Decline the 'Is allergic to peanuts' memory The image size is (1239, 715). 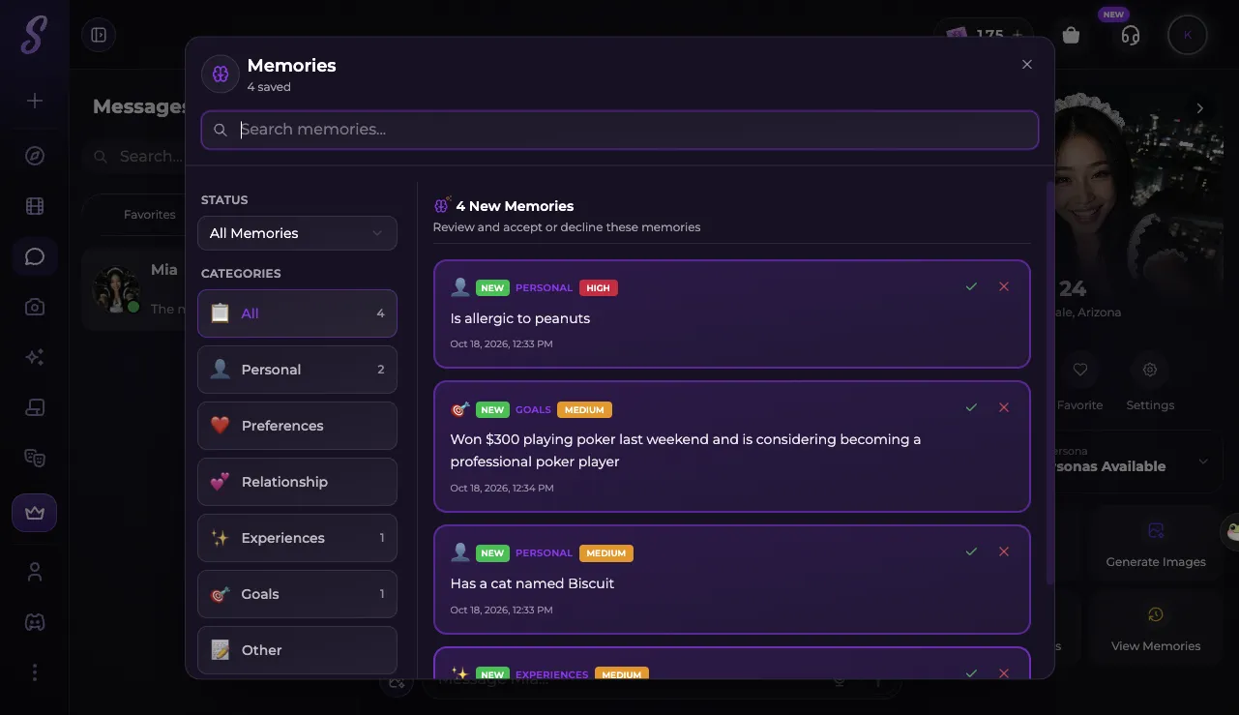pyautogui.click(x=1004, y=286)
